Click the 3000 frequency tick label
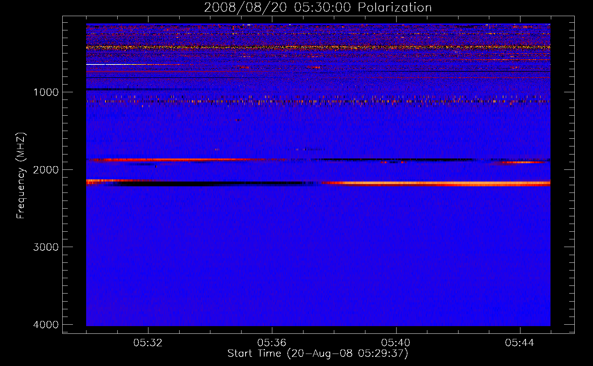The image size is (593, 366). pyautogui.click(x=46, y=247)
